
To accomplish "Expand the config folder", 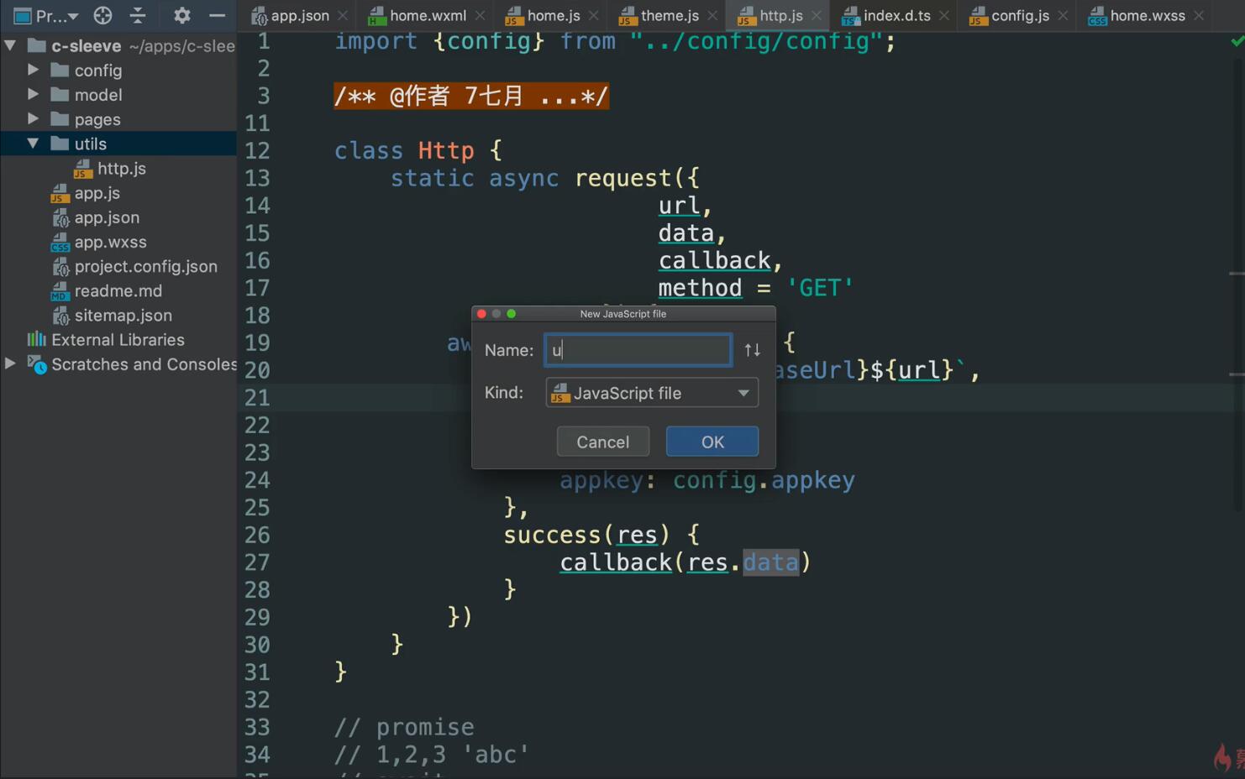I will (33, 70).
